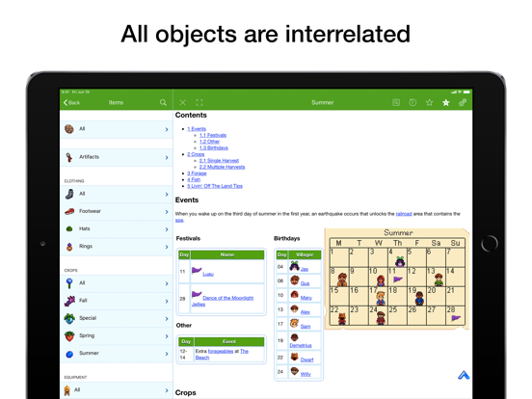532x399 pixels.
Task: Tap chevron on Footwear row
Action: (167, 212)
